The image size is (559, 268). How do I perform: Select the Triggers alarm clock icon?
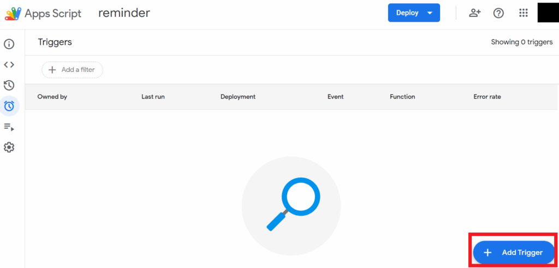click(x=9, y=106)
